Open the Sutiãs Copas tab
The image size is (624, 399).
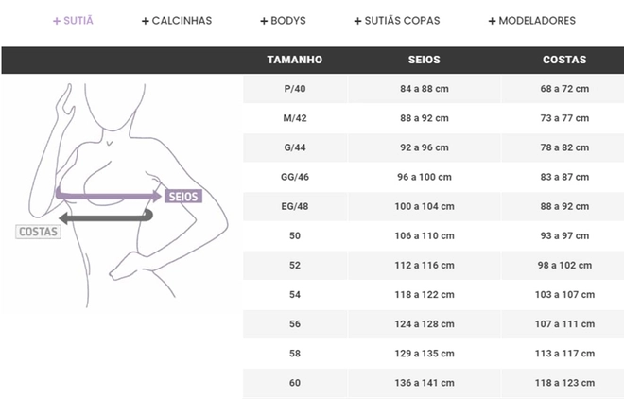(397, 21)
